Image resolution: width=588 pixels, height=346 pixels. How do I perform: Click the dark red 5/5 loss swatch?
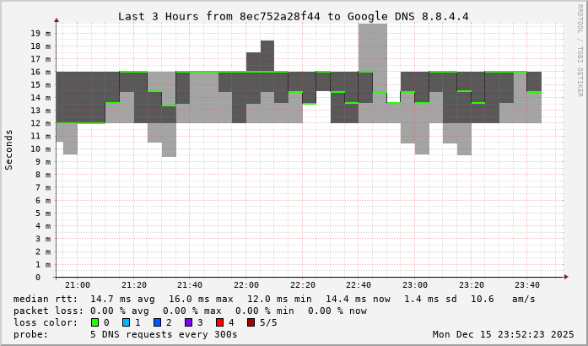(x=250, y=322)
